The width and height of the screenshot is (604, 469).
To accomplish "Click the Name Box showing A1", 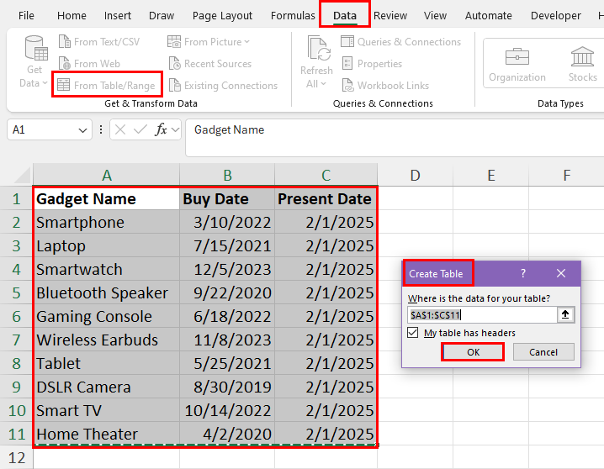I will pos(42,129).
